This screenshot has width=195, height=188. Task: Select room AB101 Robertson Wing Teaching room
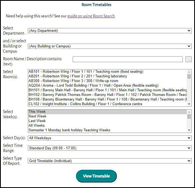(86, 72)
